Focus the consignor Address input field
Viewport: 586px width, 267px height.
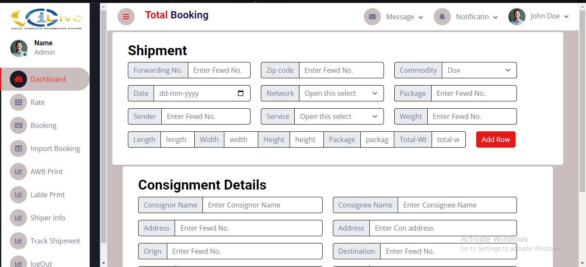coord(249,228)
